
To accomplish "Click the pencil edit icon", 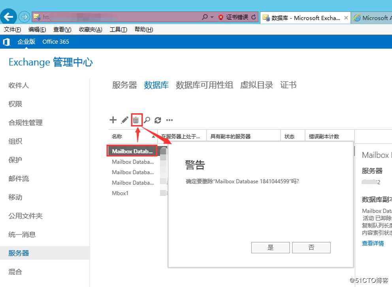I will coord(124,120).
